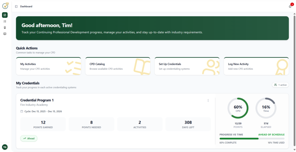The height and width of the screenshot is (152, 296).
Task: Click the 16% Time progress ring
Action: (266, 108)
